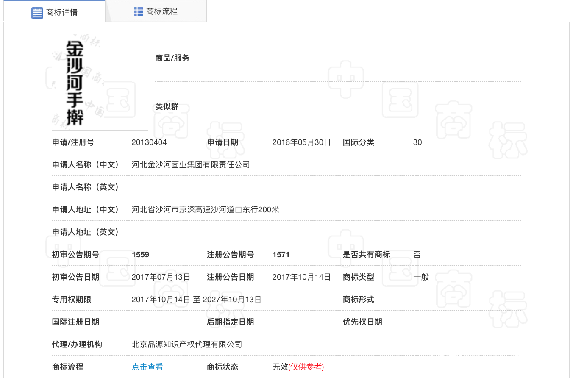Click the 商标形式 label
The height and width of the screenshot is (378, 573).
pos(359,300)
